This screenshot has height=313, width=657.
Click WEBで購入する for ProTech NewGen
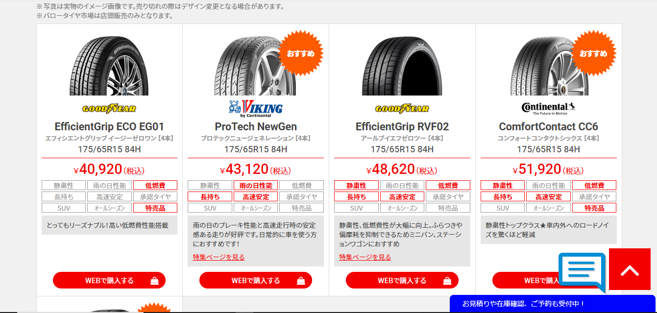tap(256, 281)
